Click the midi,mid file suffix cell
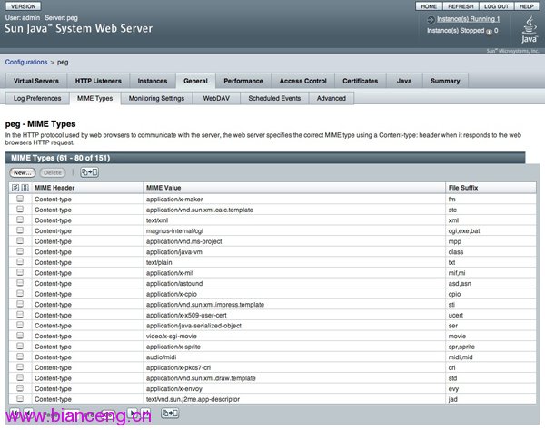The image size is (545, 430). click(490, 357)
